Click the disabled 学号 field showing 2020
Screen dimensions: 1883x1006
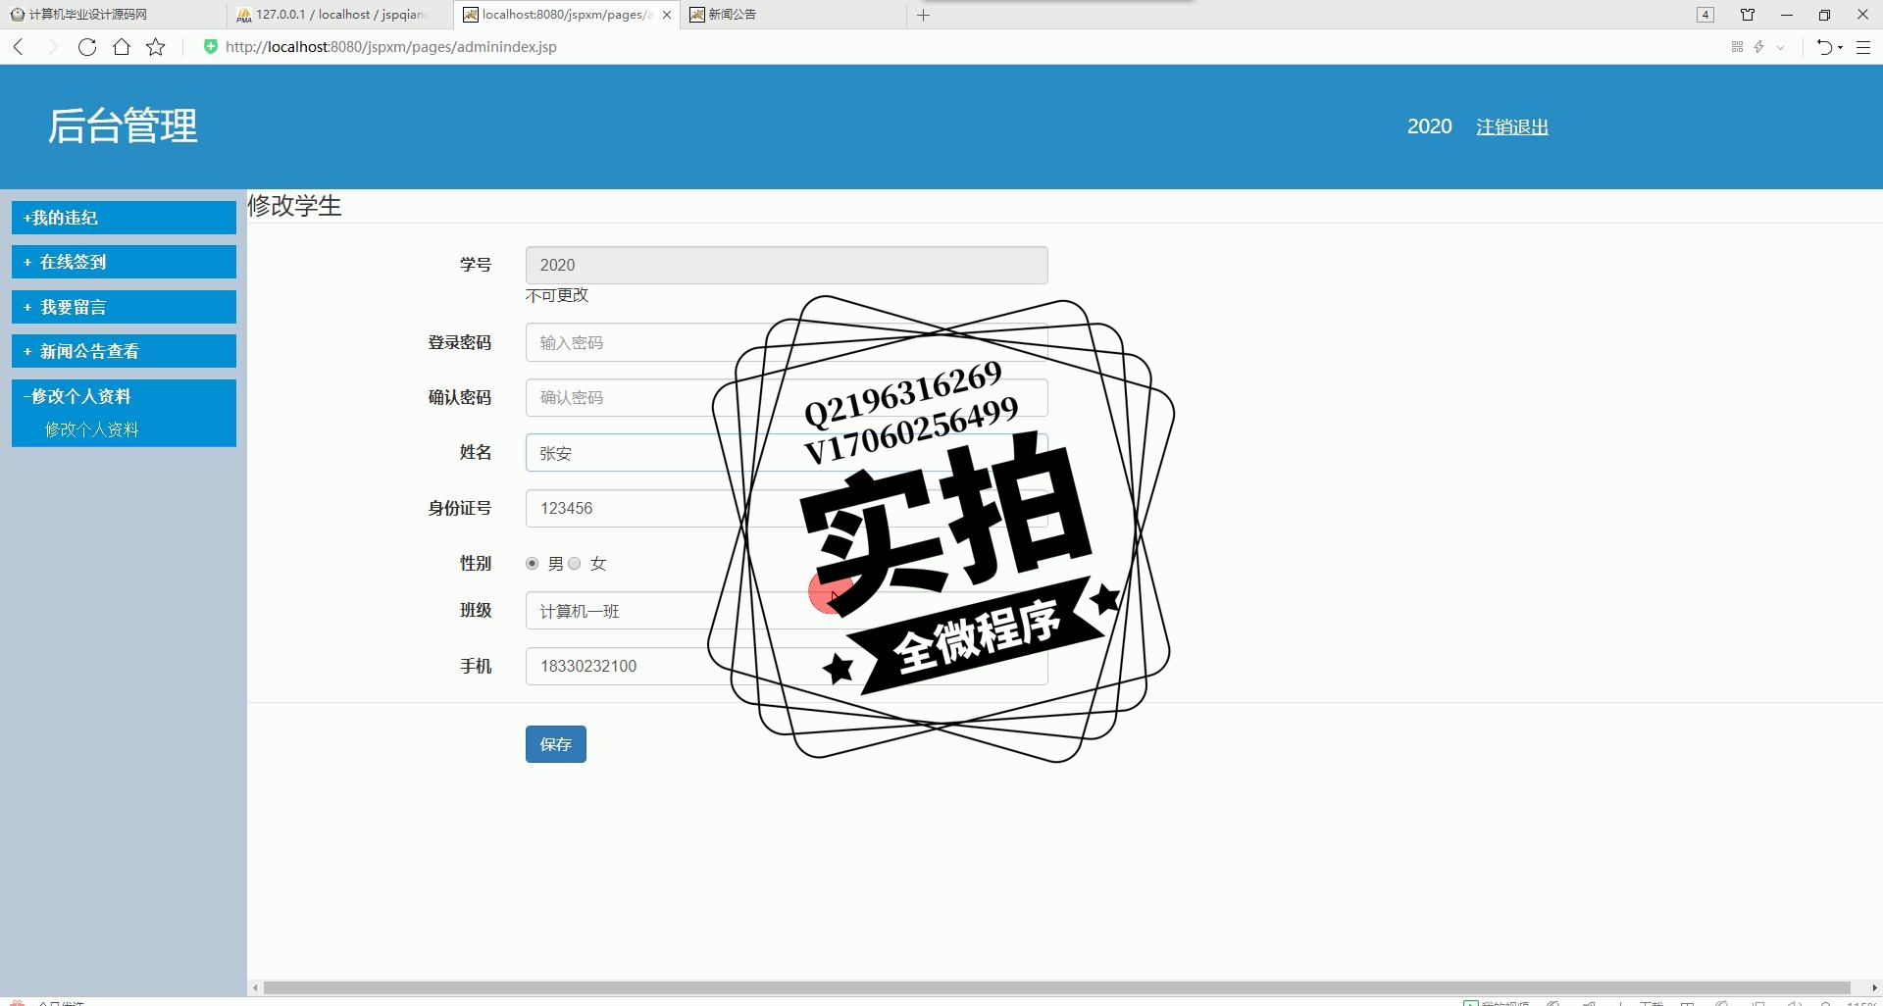pyautogui.click(x=787, y=265)
